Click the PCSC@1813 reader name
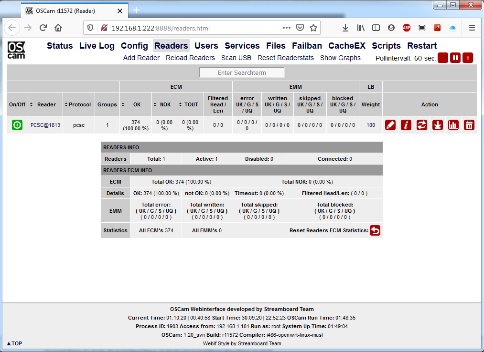 (x=45, y=125)
